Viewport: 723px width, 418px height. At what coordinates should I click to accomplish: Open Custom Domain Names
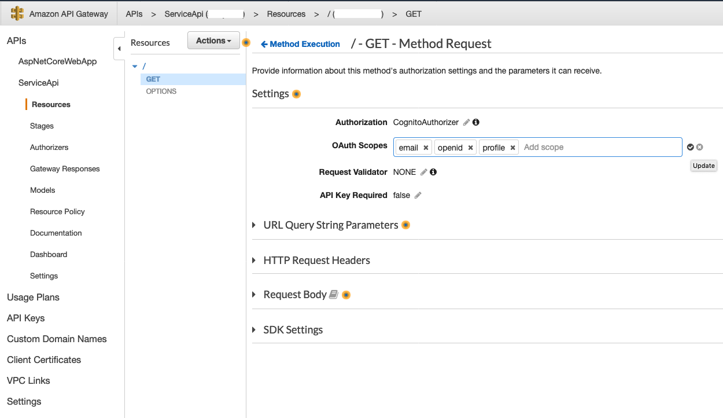click(57, 339)
